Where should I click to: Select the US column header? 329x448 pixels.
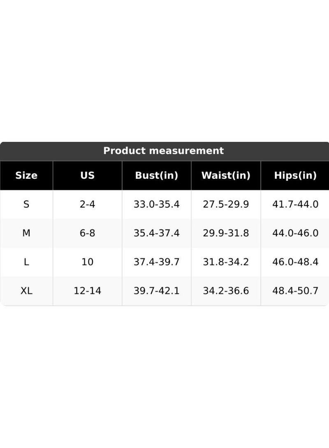point(88,176)
